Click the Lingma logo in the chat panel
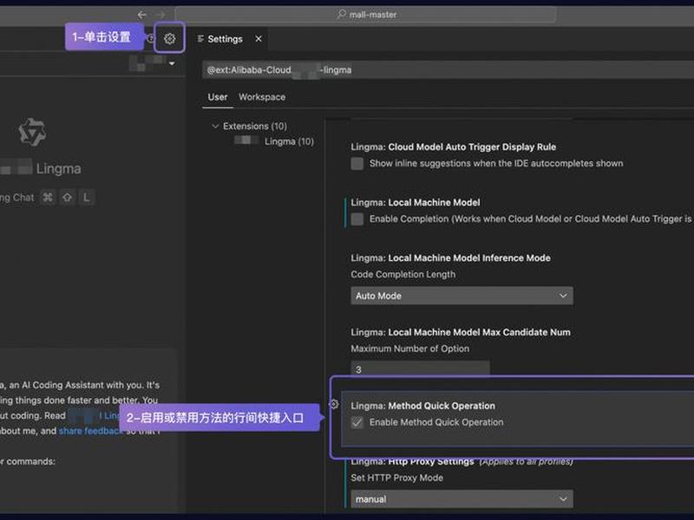This screenshot has height=520, width=694. (32, 132)
